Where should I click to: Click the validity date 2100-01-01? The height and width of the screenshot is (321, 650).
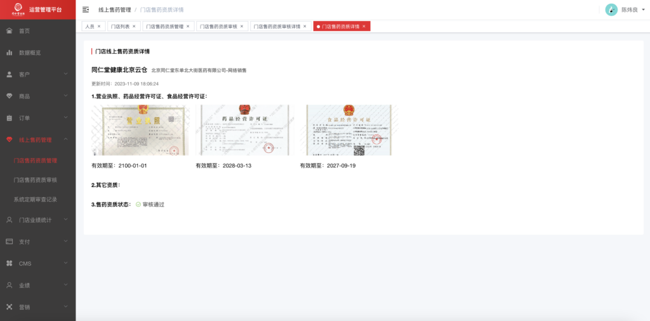pos(133,166)
